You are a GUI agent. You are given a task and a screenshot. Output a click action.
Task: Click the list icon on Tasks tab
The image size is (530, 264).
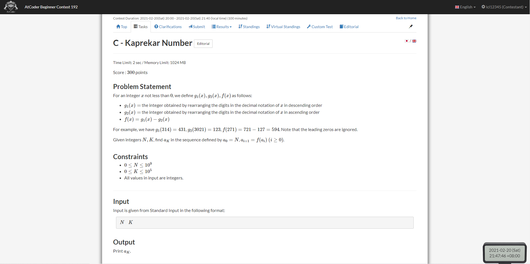click(x=136, y=26)
